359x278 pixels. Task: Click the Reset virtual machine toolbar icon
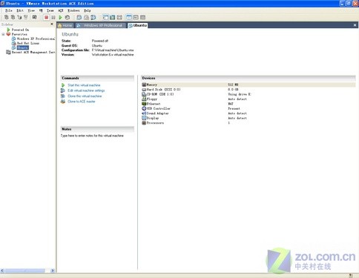tap(67, 17)
